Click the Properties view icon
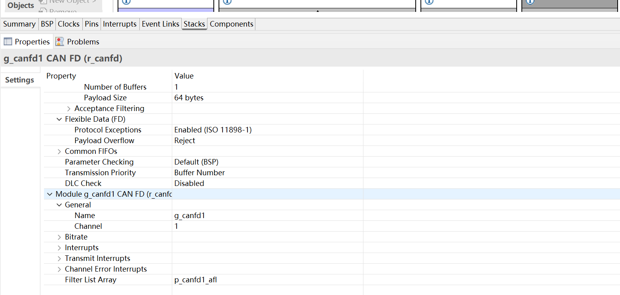 pos(8,42)
